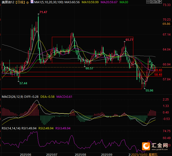This screenshot has width=172, height=156.
Task: Click the 2025/07 label on time axis
Action: point(52,154)
